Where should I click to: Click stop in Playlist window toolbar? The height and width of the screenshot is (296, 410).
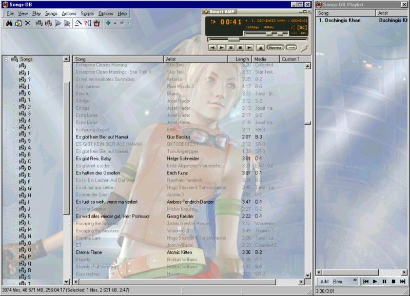tap(393, 281)
